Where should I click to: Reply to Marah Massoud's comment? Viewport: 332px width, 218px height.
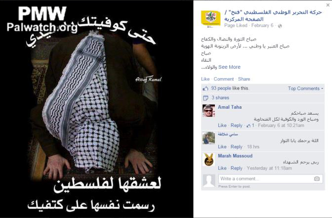point(236,168)
